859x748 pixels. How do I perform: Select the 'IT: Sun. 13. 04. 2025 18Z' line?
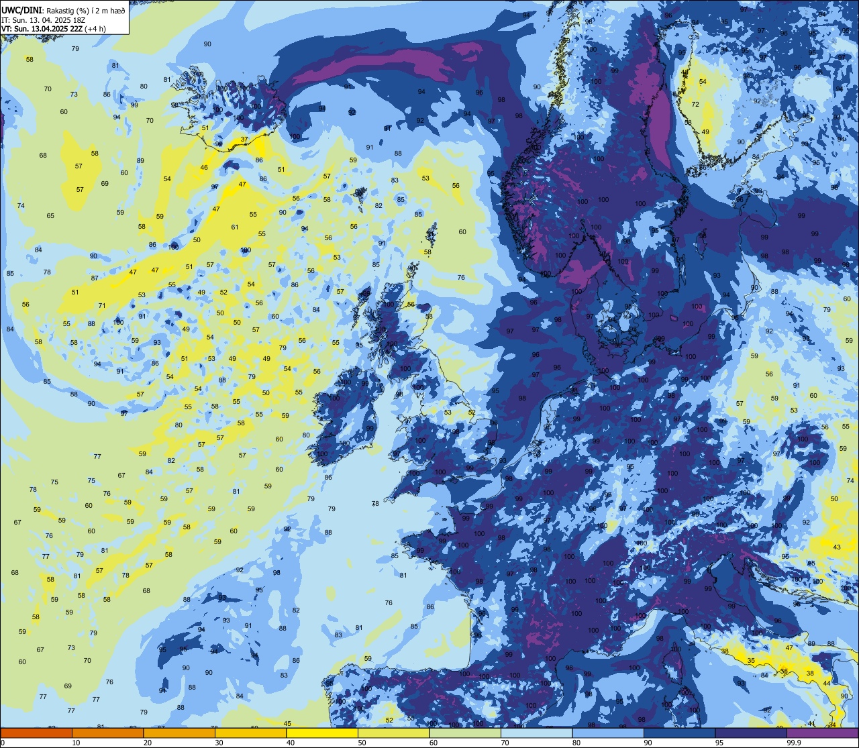(x=42, y=20)
